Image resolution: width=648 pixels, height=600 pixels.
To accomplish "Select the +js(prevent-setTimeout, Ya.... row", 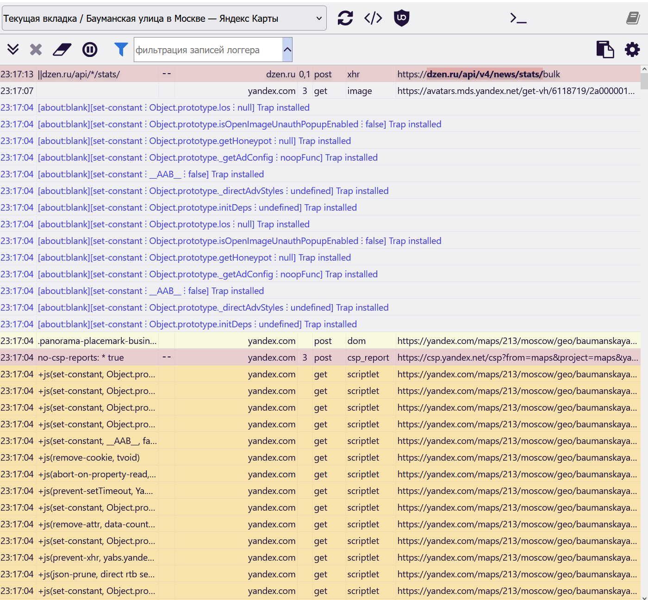I will tap(320, 491).
